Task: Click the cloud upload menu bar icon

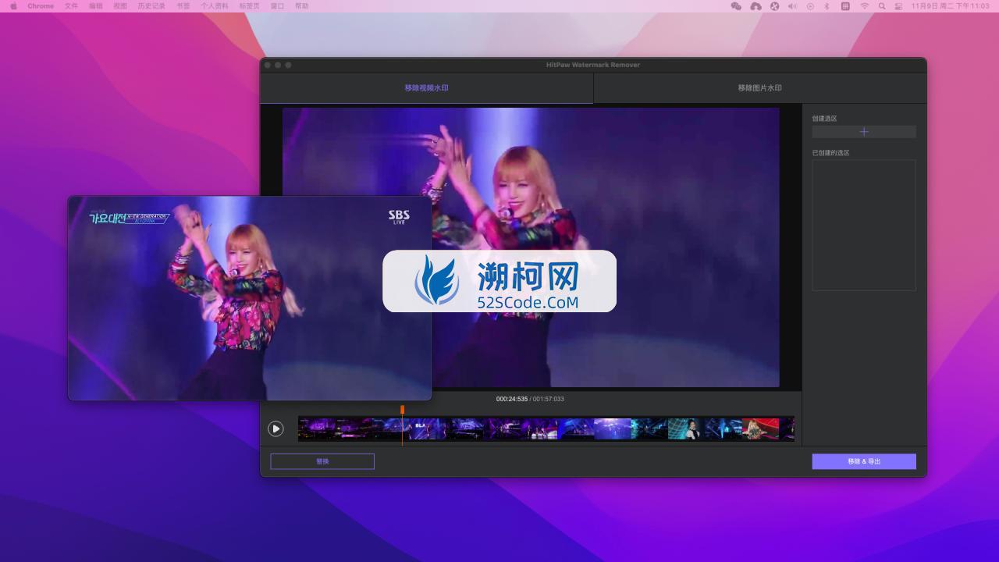Action: tap(755, 5)
